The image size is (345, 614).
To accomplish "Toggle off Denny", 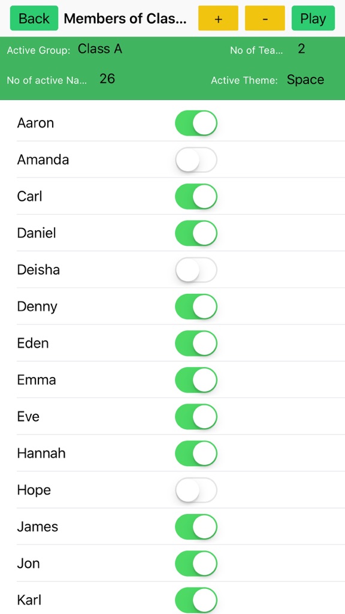I will (196, 306).
